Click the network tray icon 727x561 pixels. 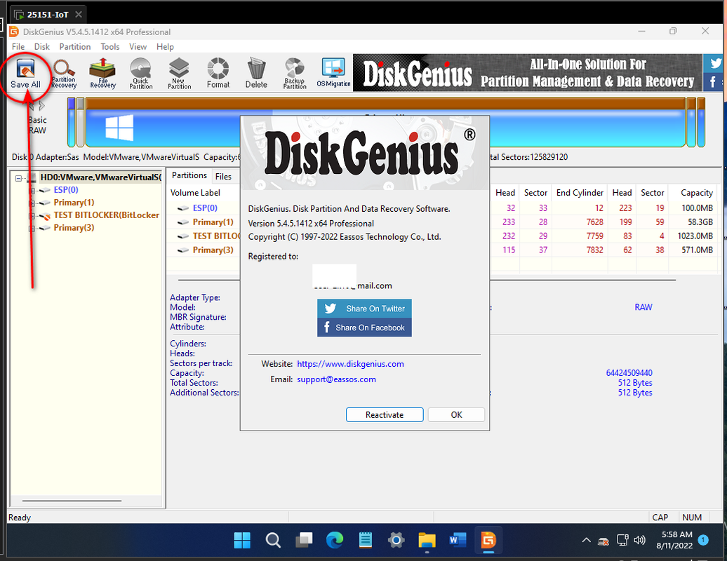pyautogui.click(x=622, y=540)
